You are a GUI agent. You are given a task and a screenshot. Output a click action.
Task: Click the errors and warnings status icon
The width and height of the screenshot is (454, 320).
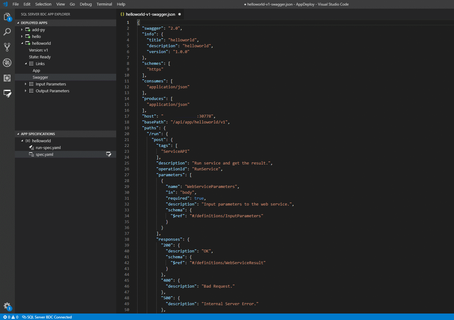tap(11, 317)
